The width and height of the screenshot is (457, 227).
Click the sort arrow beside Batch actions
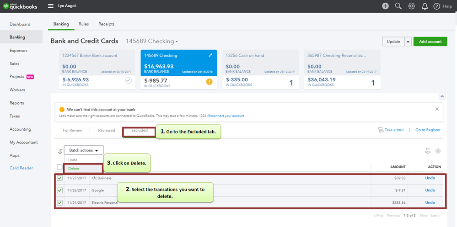coord(60,151)
